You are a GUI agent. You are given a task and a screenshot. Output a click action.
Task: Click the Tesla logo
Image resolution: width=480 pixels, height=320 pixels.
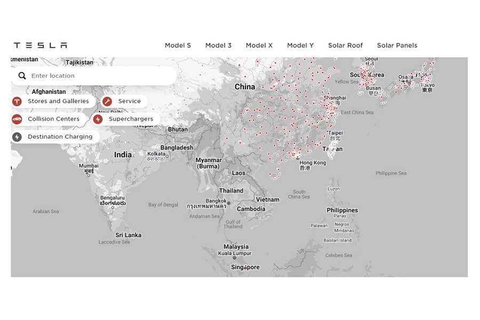[x=41, y=45]
